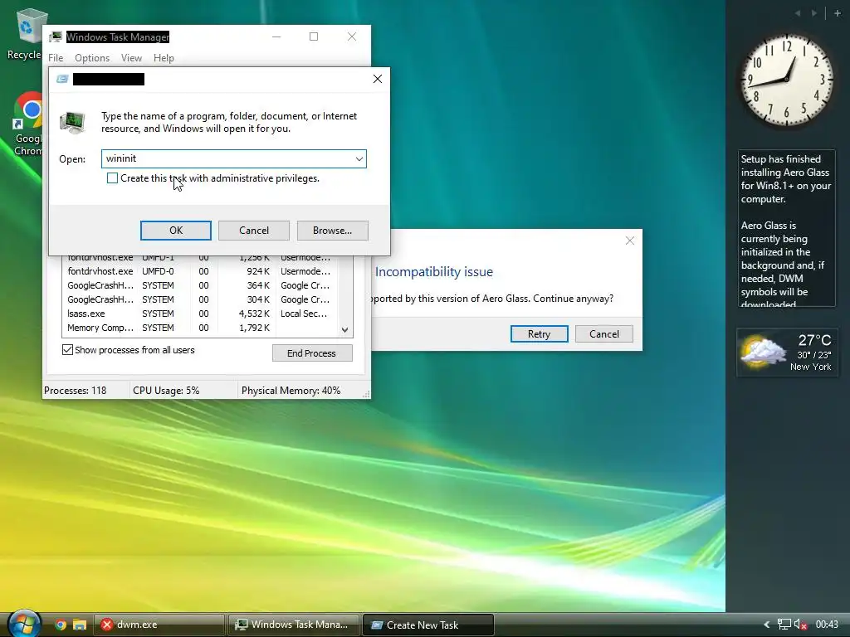Open the network tray icon

pos(784,625)
